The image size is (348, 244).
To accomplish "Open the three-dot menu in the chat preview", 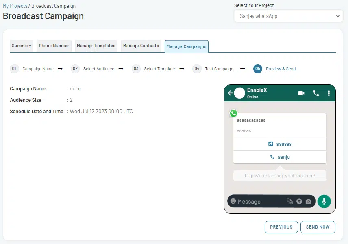I will (329, 93).
